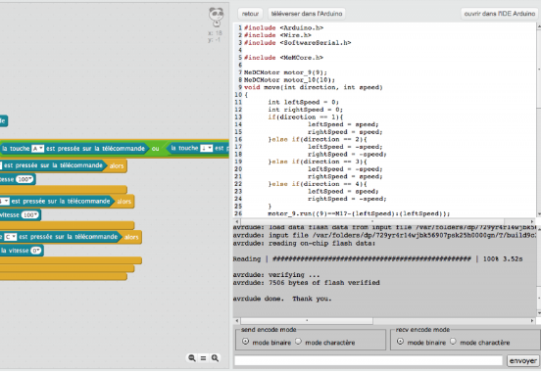The image size is (541, 372).
Task: Click code line 'int leftSpeed = 0;'
Action: 303,102
